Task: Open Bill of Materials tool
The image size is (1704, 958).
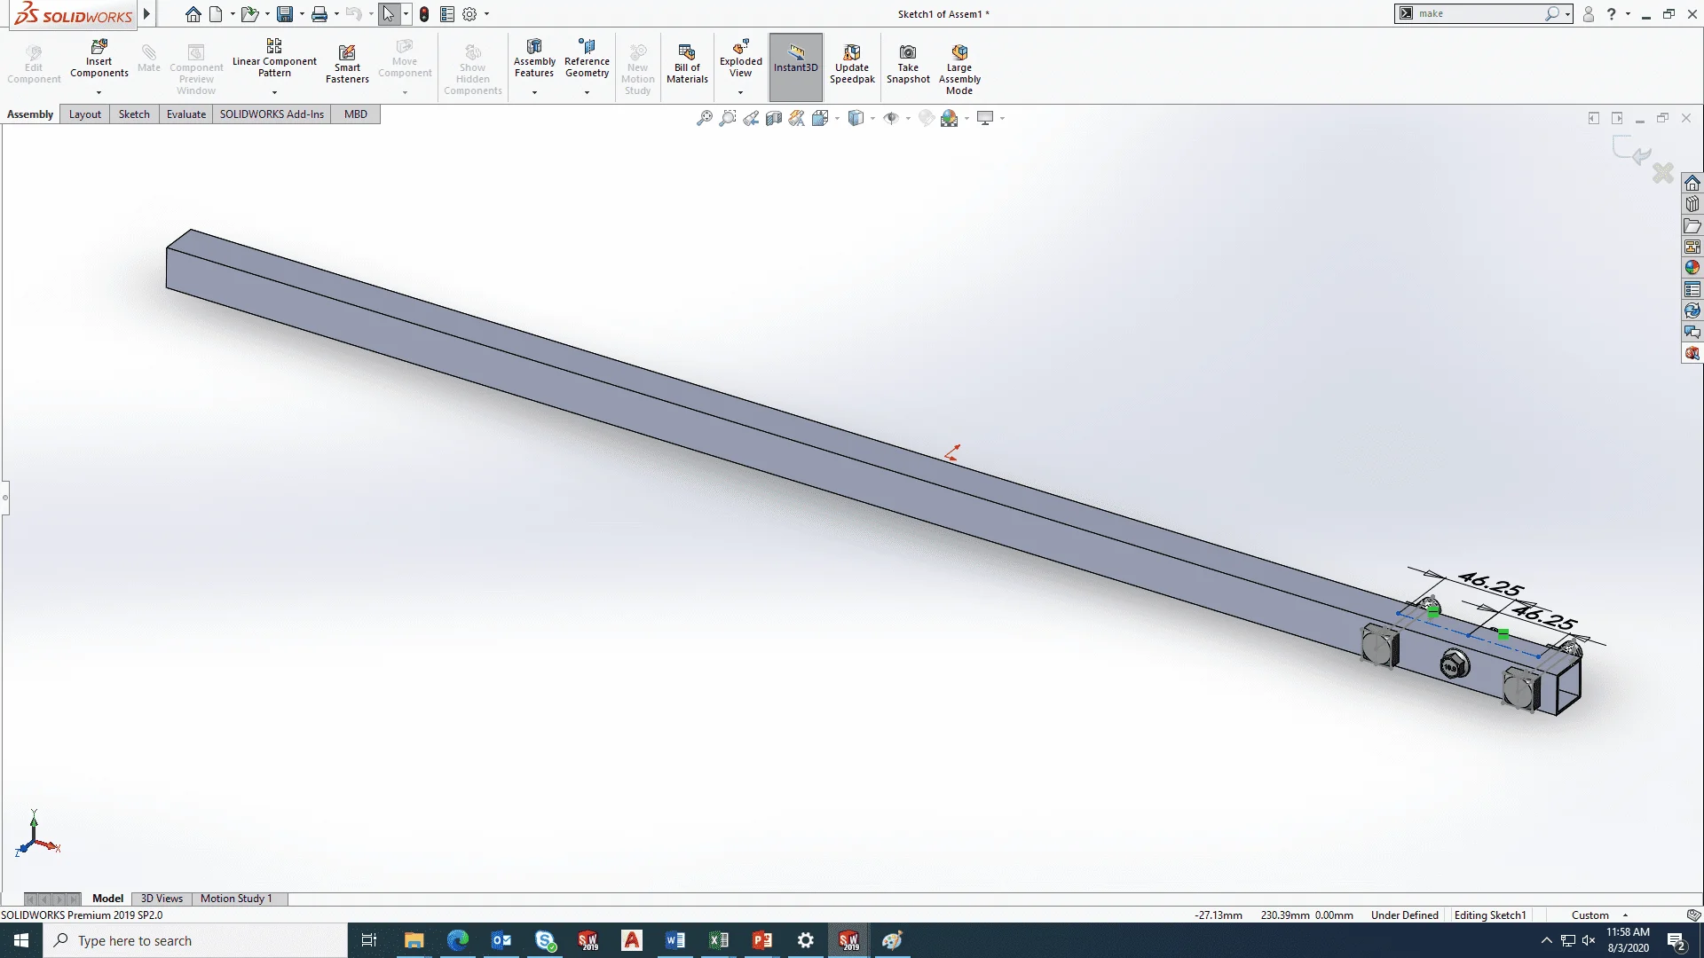Action: tap(687, 62)
